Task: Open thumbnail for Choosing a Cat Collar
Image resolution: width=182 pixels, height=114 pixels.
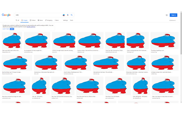Action: point(137,63)
